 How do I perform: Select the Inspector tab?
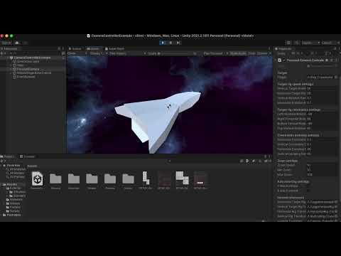click(x=283, y=48)
